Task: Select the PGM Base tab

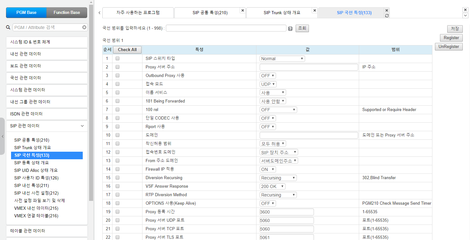Action: [27, 13]
